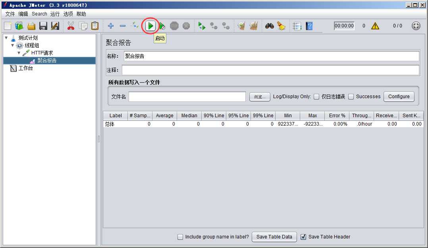This screenshot has width=428, height=248.
Task: Click the Remote Stop All icon
Action: (214, 26)
